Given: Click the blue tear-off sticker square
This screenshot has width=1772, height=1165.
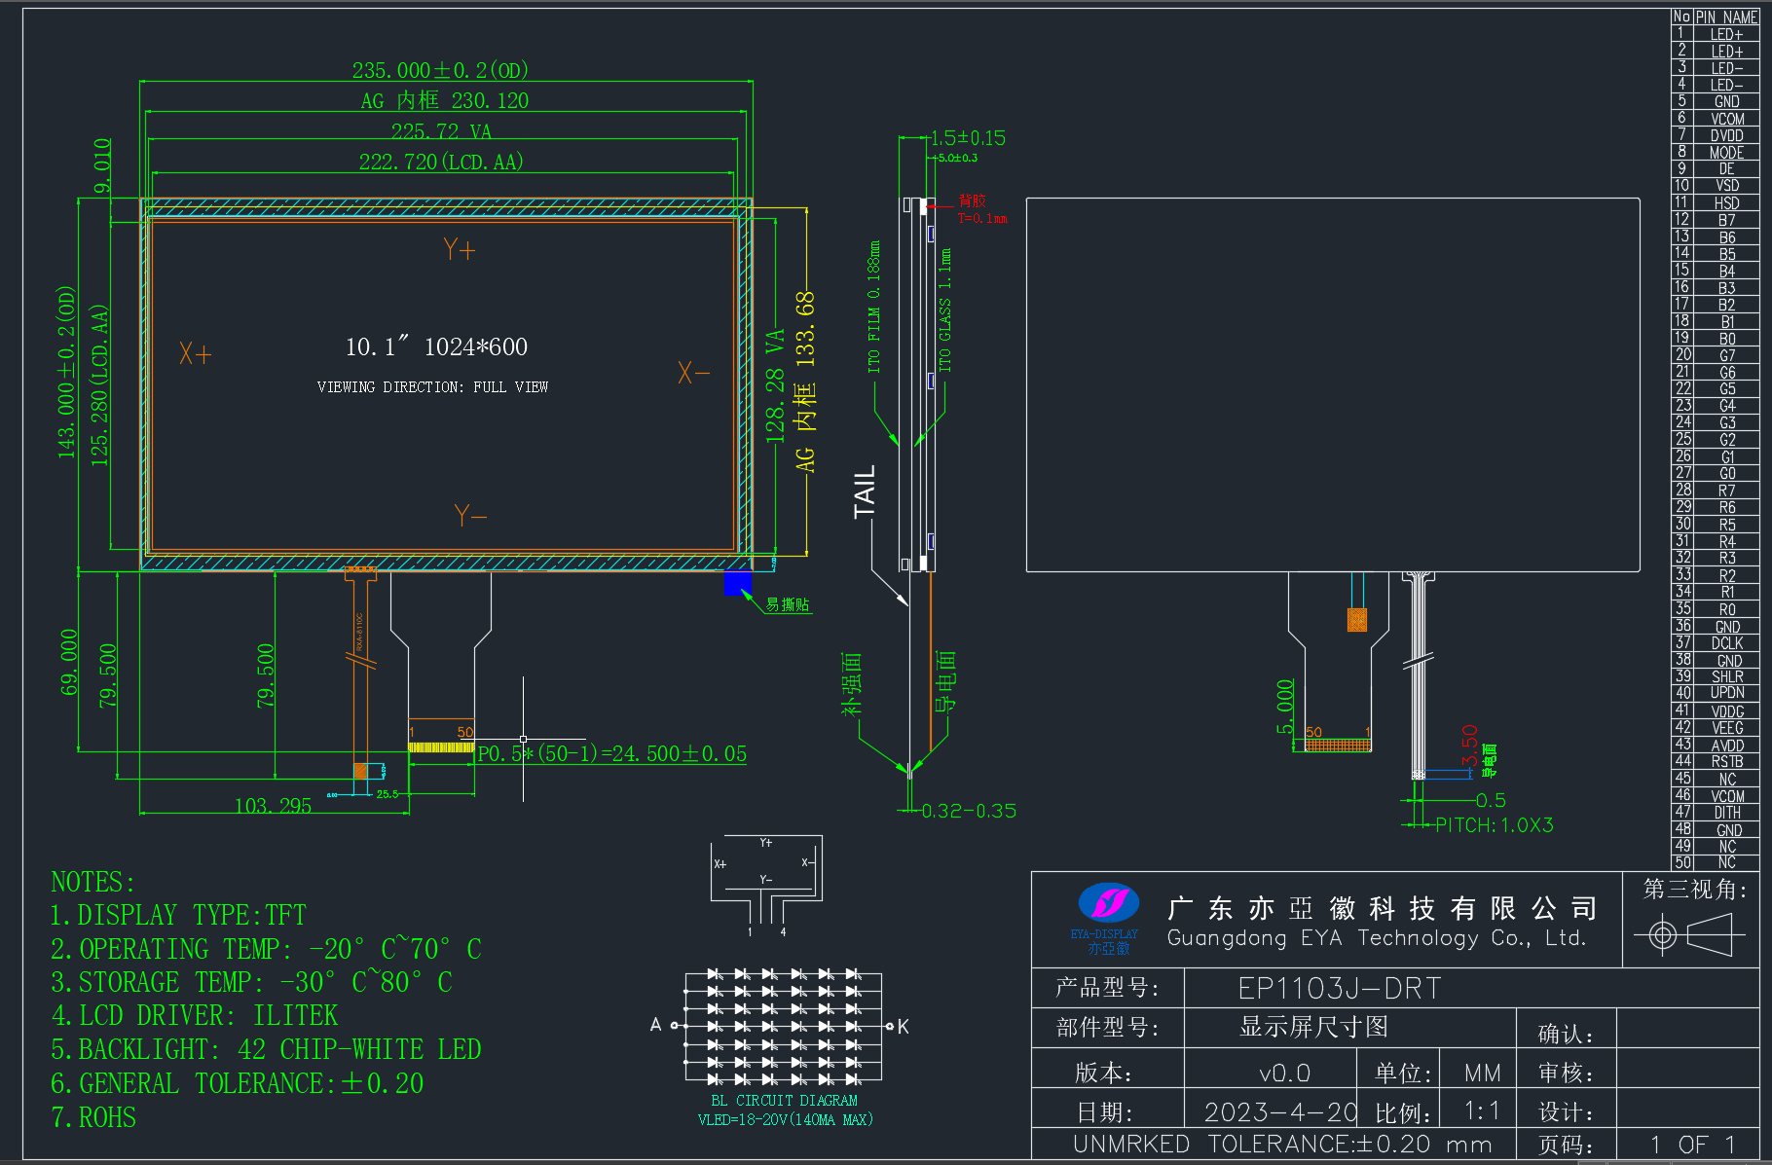Looking at the screenshot, I should click(x=737, y=582).
